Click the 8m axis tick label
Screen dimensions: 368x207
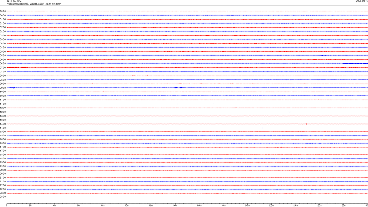103,205
